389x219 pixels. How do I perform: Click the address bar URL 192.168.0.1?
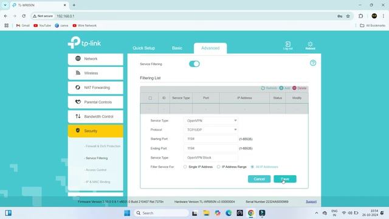[66, 16]
